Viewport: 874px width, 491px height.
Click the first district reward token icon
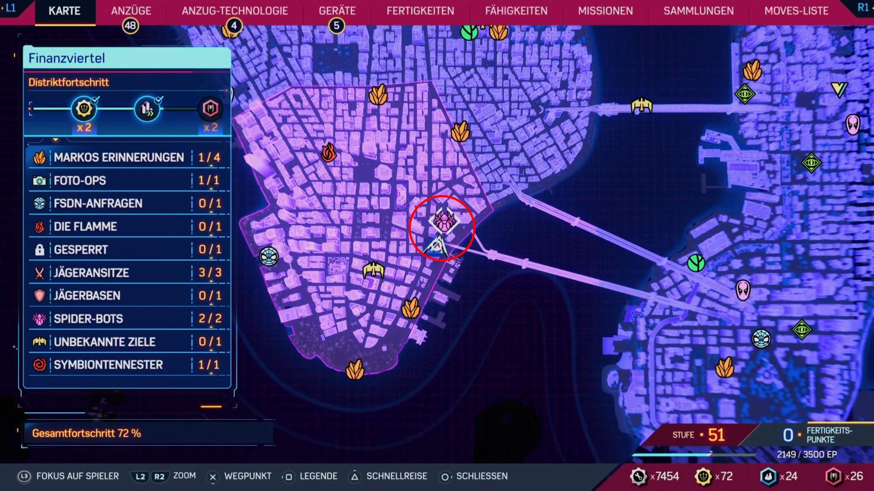[x=84, y=109]
